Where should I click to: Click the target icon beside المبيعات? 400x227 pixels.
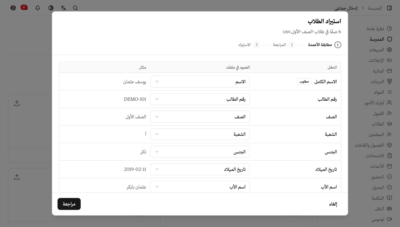[x=389, y=50]
